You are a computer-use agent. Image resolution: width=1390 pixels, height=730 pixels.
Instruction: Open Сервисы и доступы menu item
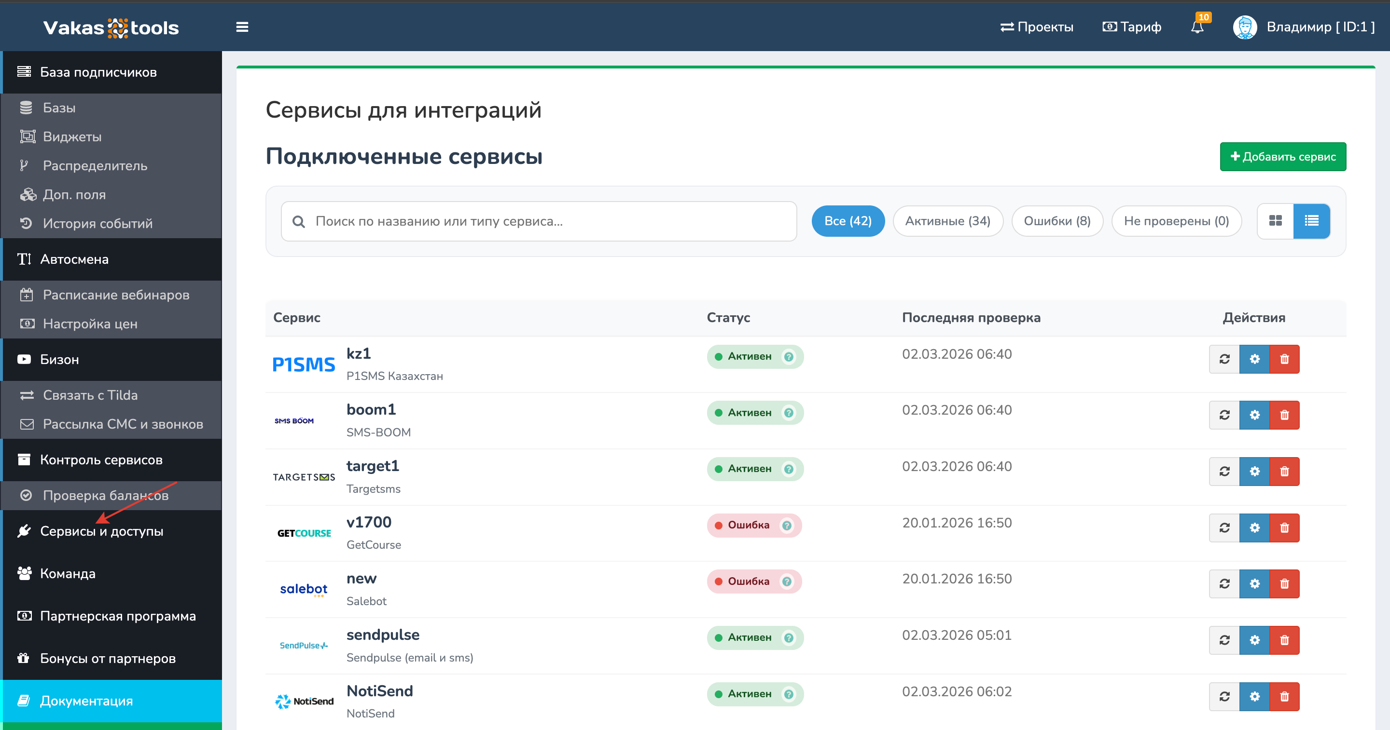pos(101,531)
